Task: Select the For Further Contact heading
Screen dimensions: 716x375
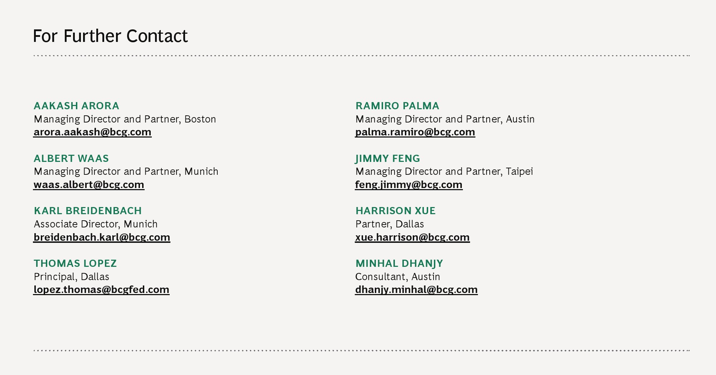Action: (110, 36)
